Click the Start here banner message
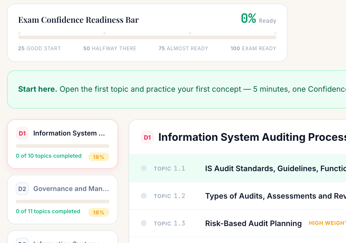The width and height of the screenshot is (346, 243). click(182, 89)
